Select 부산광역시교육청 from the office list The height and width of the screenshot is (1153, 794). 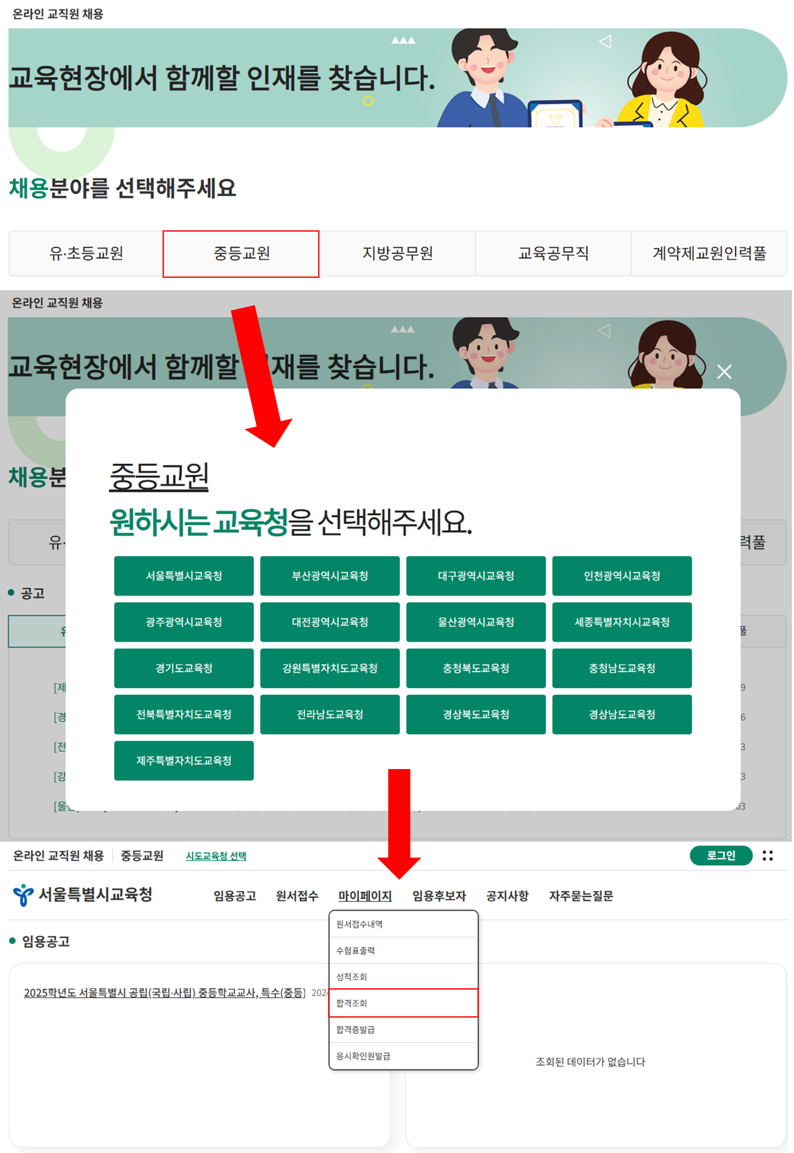(330, 575)
